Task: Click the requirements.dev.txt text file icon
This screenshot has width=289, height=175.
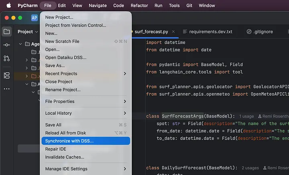Action: click(185, 32)
